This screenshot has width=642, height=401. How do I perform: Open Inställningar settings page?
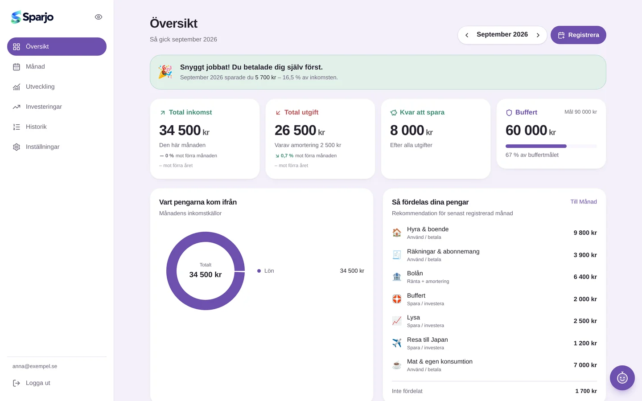click(57, 147)
